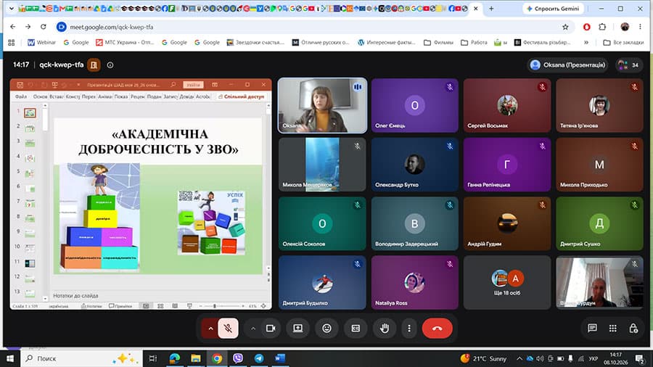Open the Chrome apps grid shortcut
653x367 pixels.
coord(11,43)
